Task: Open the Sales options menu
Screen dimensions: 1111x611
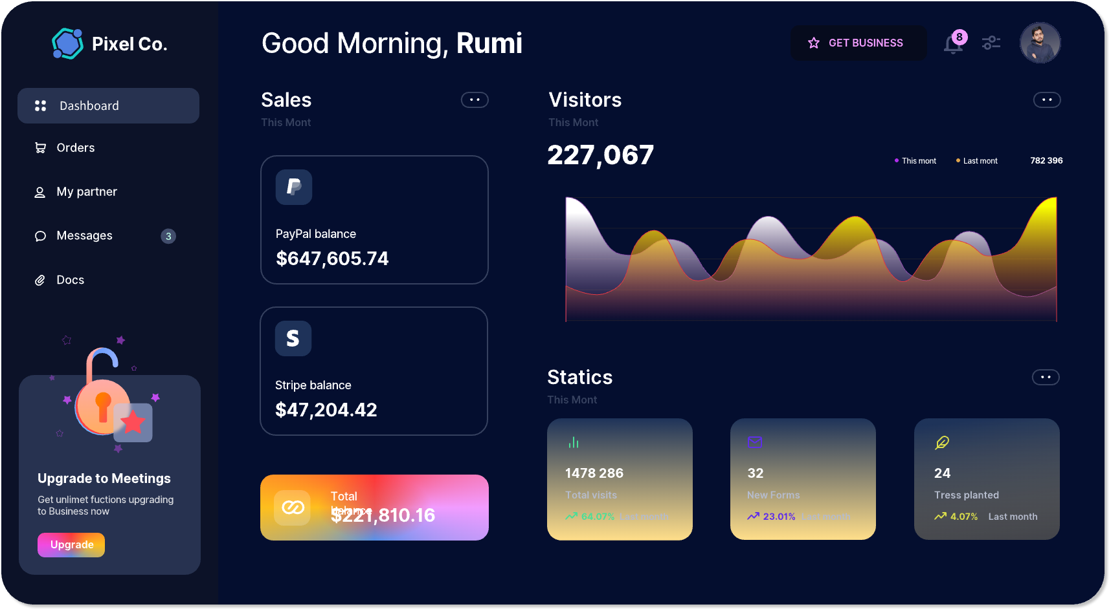Action: [x=475, y=100]
